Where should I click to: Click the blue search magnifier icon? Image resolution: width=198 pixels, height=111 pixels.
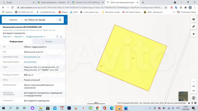(60, 20)
